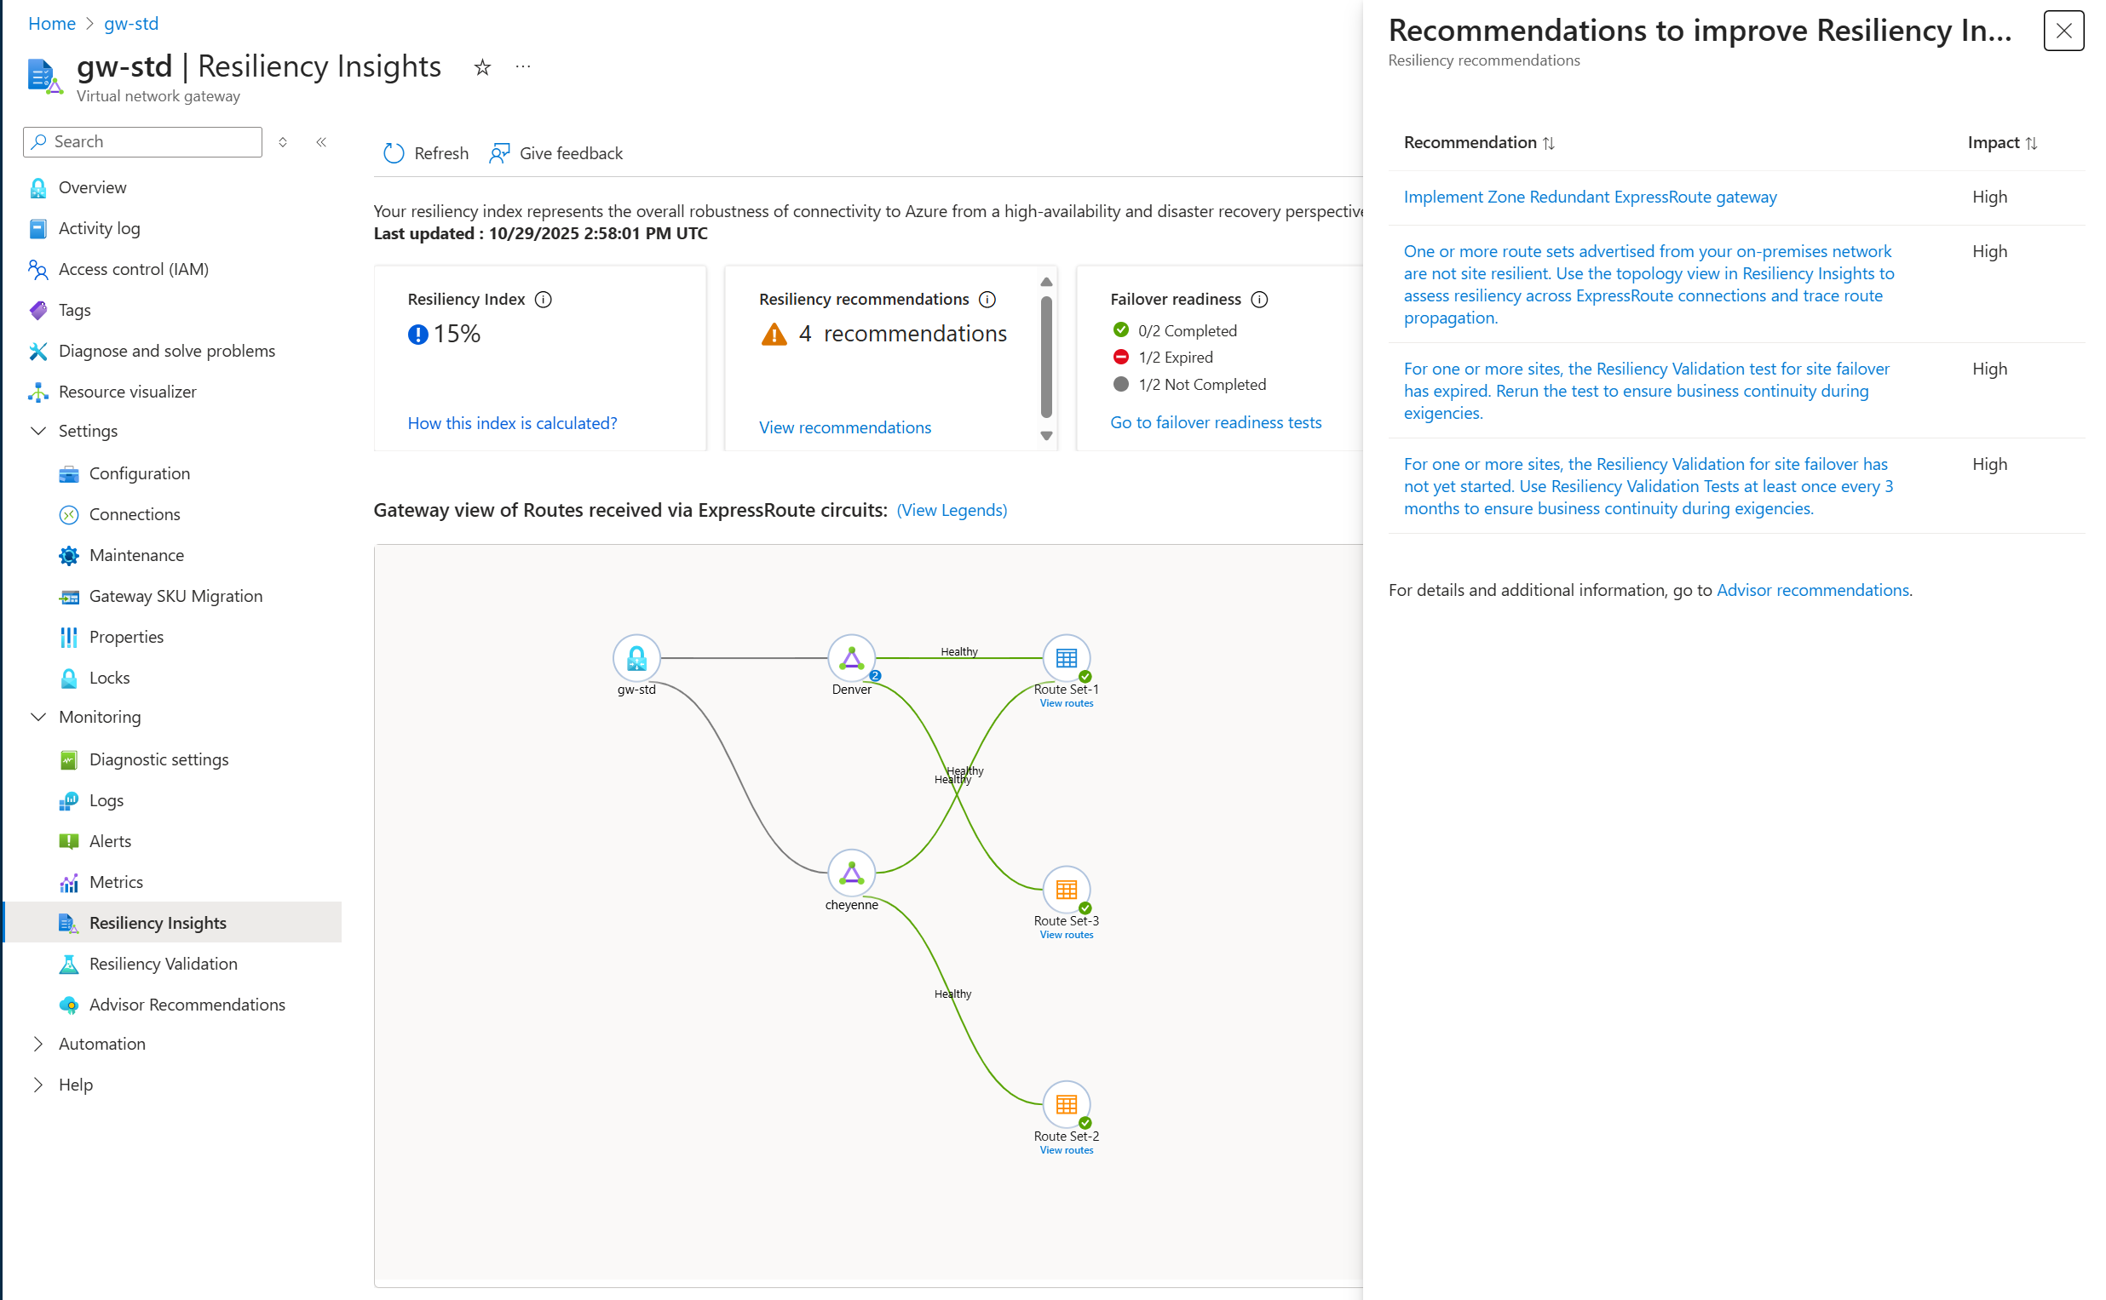Expand the Automation section
Viewport: 2106px width, 1300px height.
tap(38, 1044)
